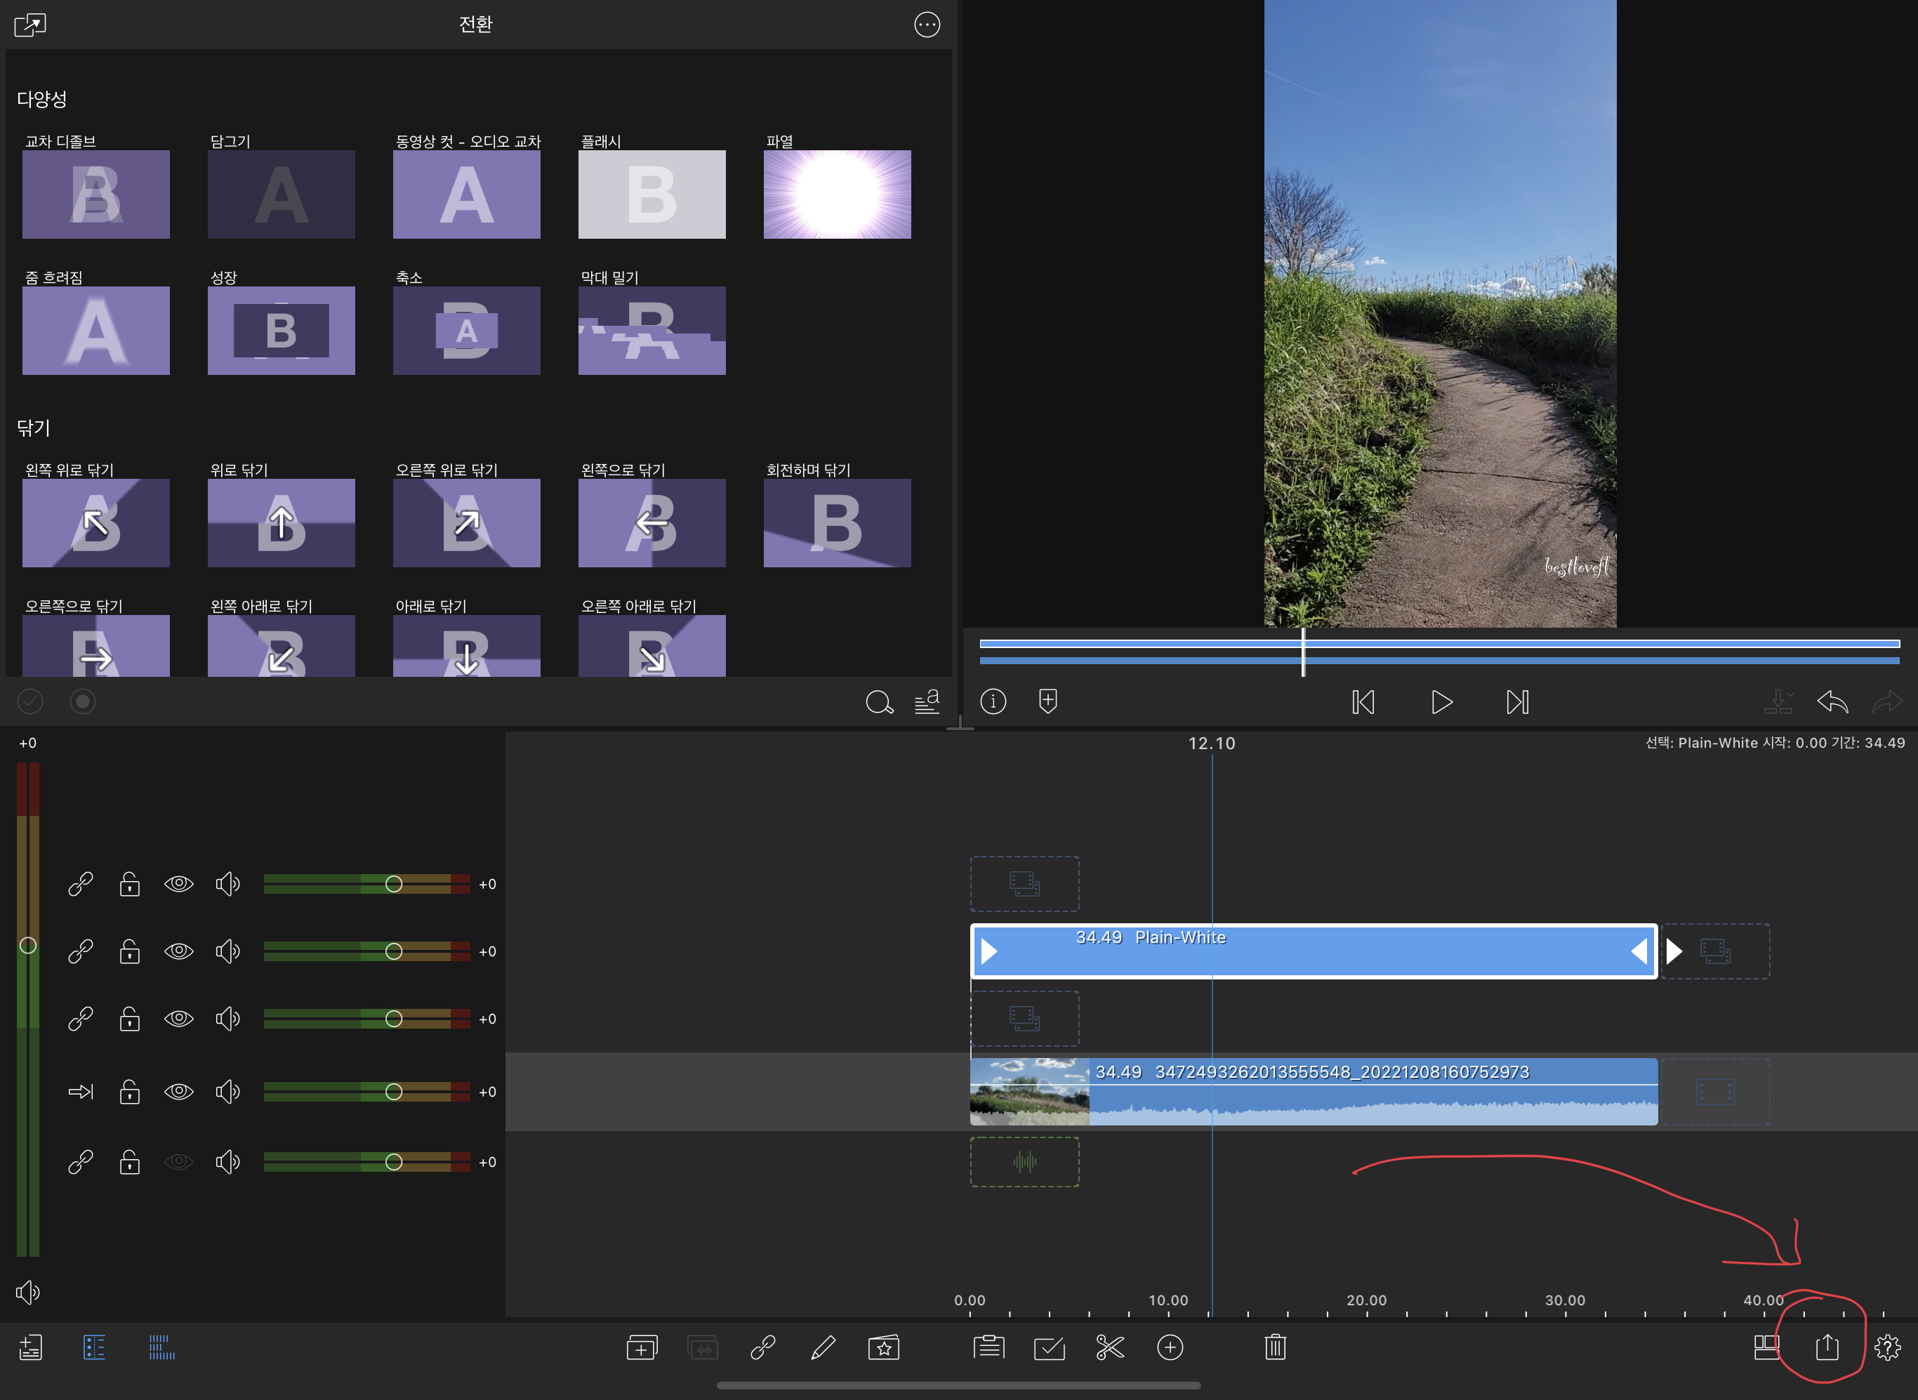Click the share/export icon in bottom toolbar
The width and height of the screenshot is (1918, 1400).
(x=1827, y=1347)
